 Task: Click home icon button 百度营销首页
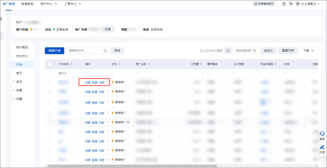[x=263, y=4]
